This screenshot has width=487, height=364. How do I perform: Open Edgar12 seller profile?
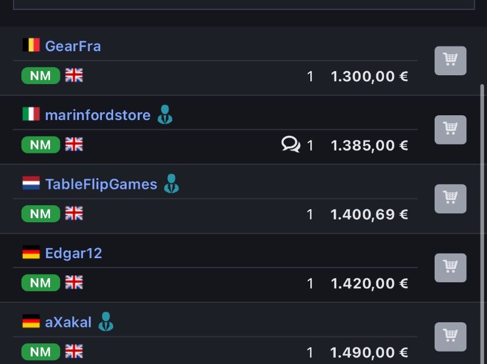(74, 253)
